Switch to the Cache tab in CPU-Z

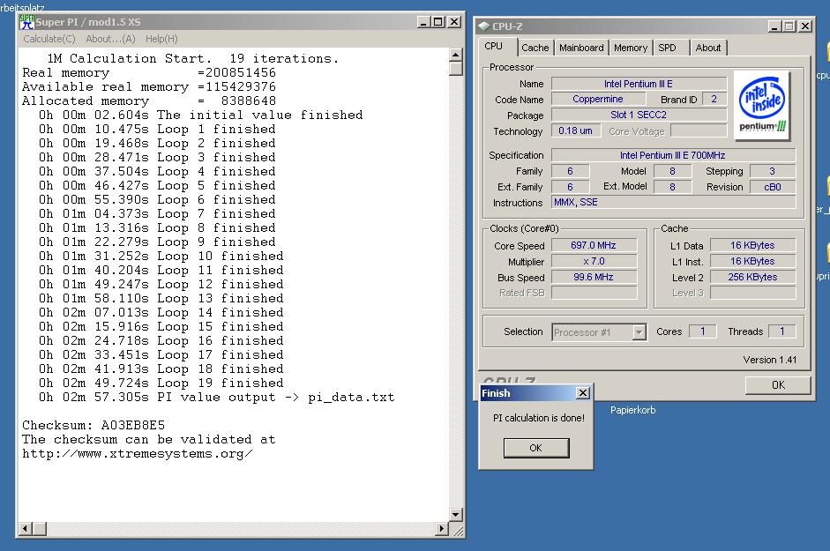pyautogui.click(x=535, y=48)
